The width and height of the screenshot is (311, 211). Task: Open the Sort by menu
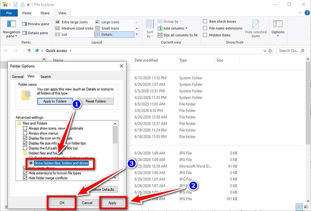tap(150, 29)
